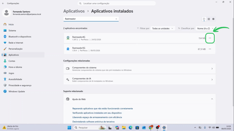
Task: Open Componentes de IA
Action: click(x=140, y=80)
